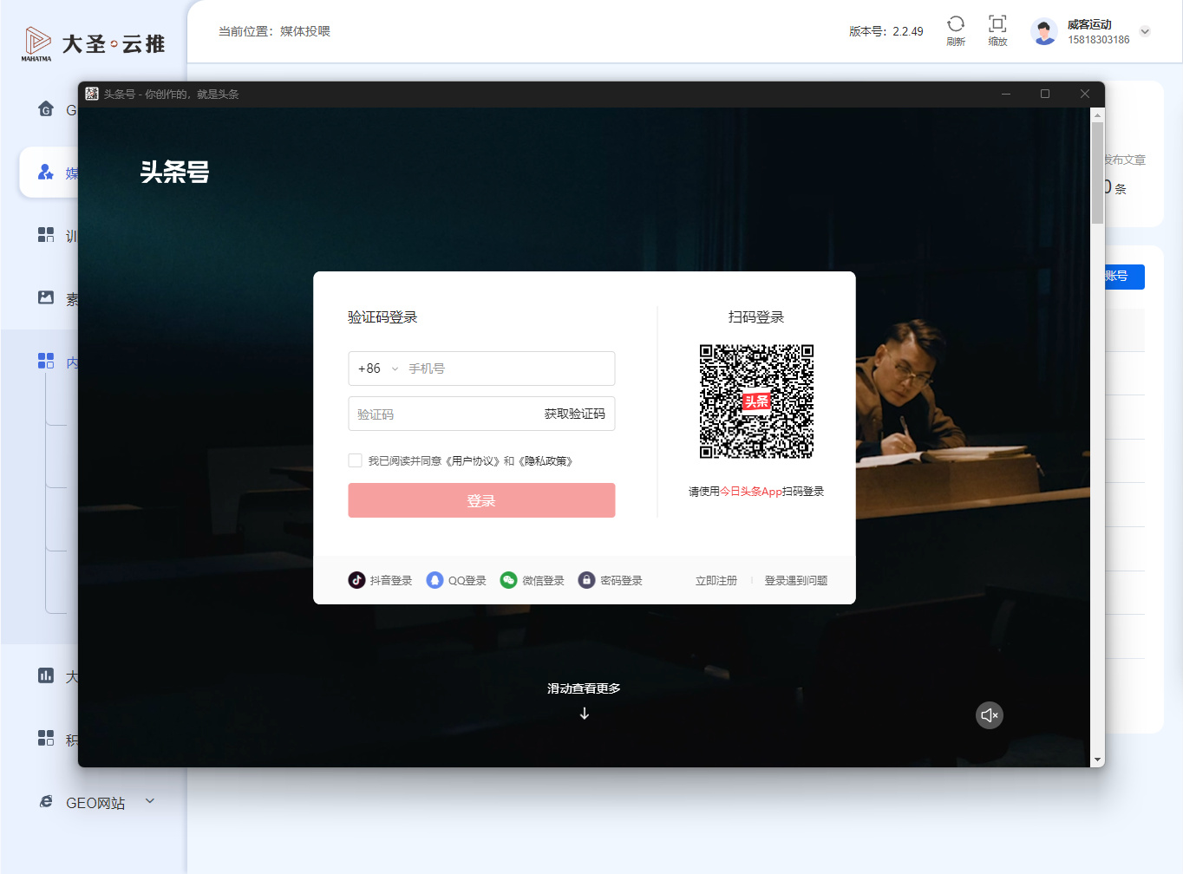Viewport: 1183px width, 874px height.
Task: Click the 头条号 logo text on the page
Action: (x=175, y=173)
